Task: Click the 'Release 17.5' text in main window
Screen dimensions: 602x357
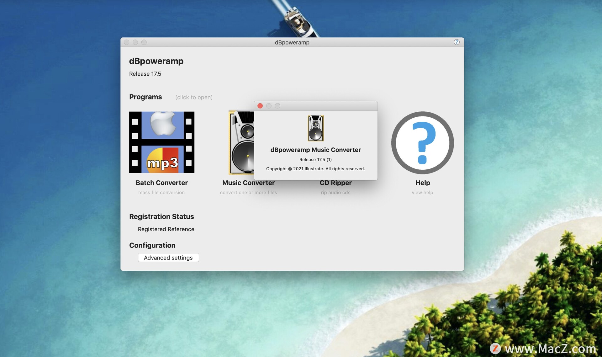Action: point(145,74)
